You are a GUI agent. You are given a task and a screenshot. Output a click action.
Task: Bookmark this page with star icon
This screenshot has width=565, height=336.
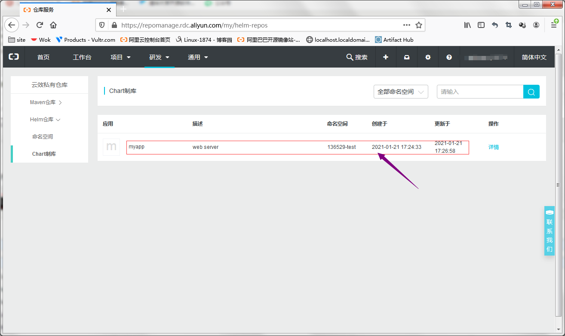(x=419, y=25)
